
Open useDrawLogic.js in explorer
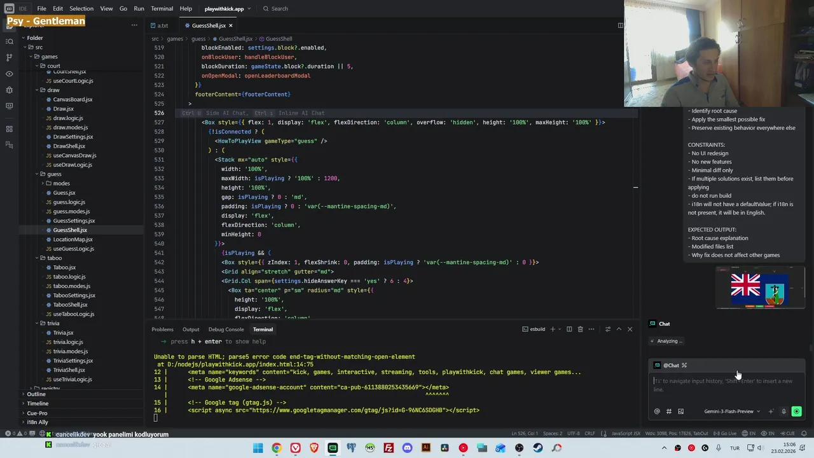click(72, 165)
